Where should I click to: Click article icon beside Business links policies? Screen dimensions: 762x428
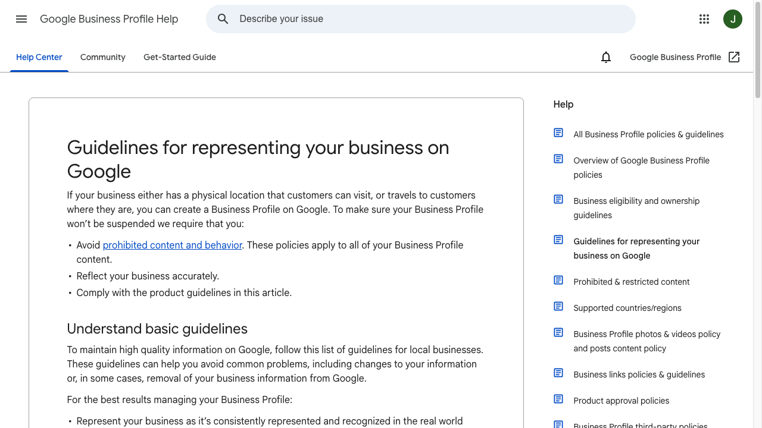tap(558, 373)
